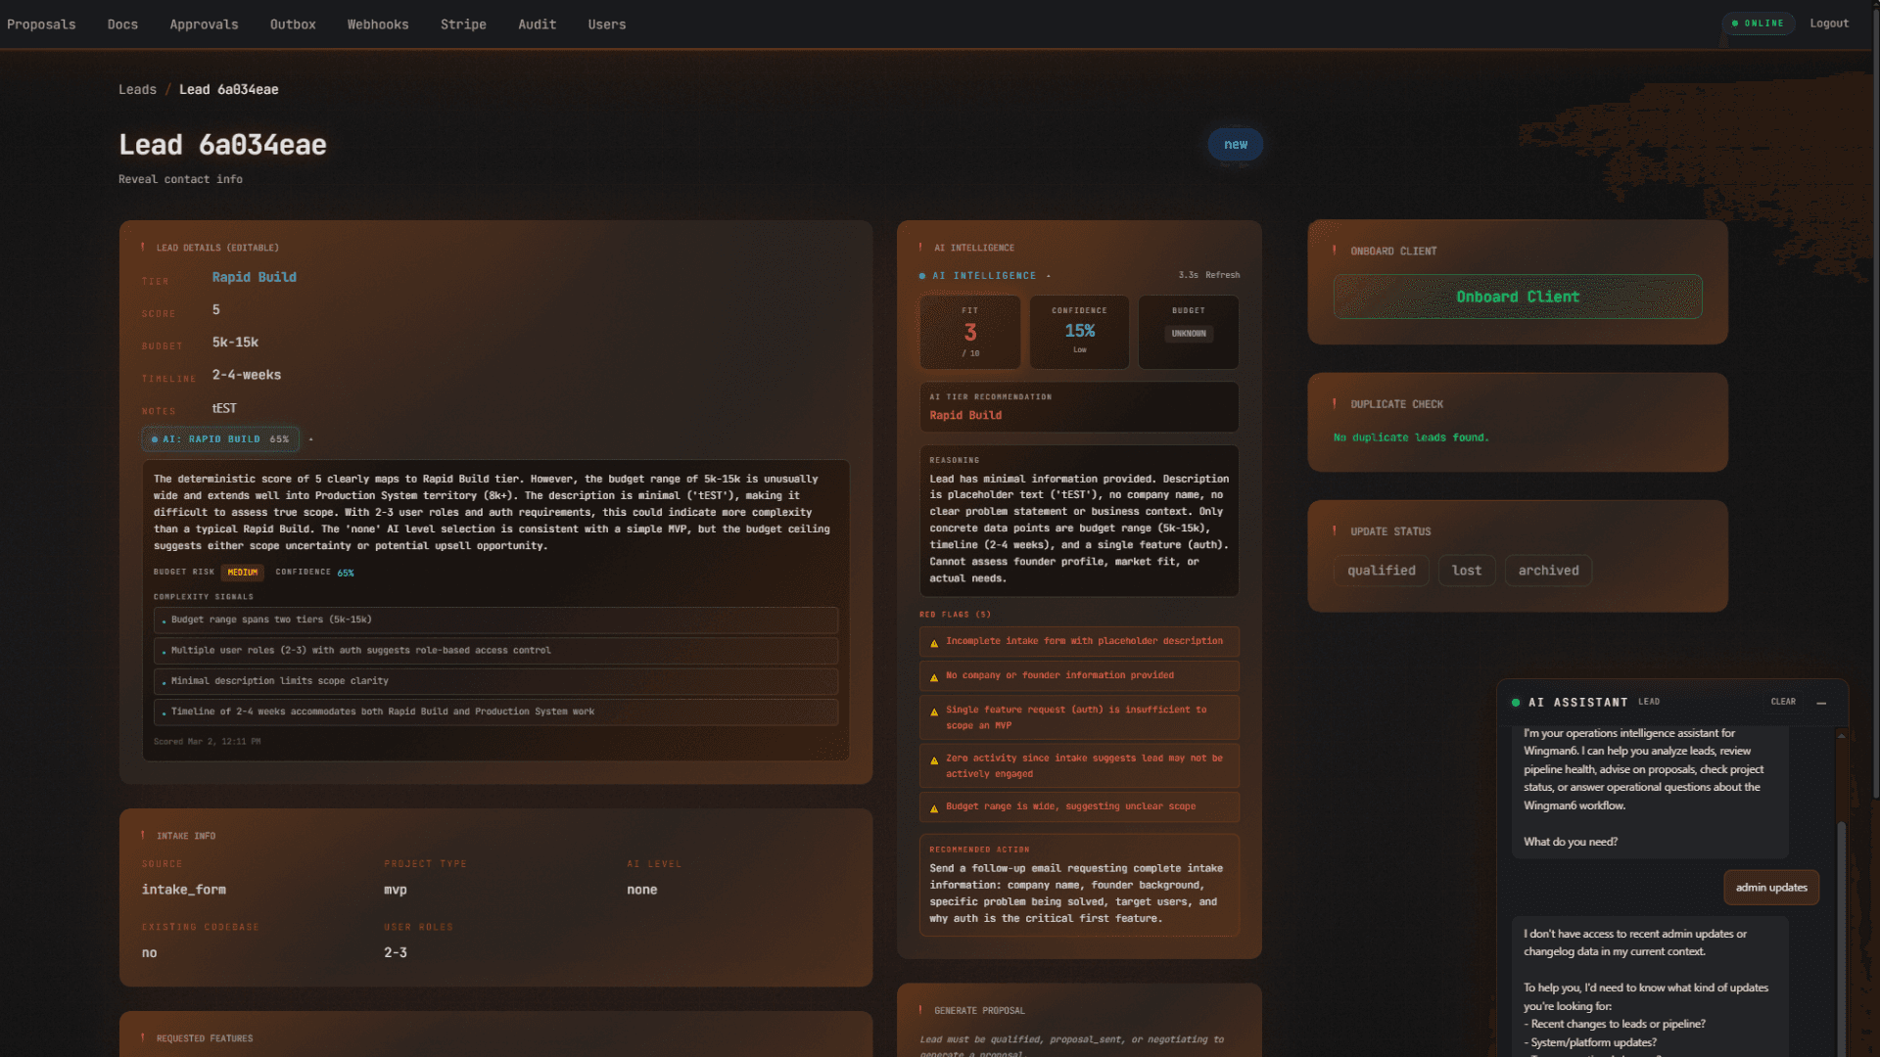Collapse the AI INTELLIGENCE section chevron
Screen dimensions: 1880x1057
click(x=1048, y=276)
